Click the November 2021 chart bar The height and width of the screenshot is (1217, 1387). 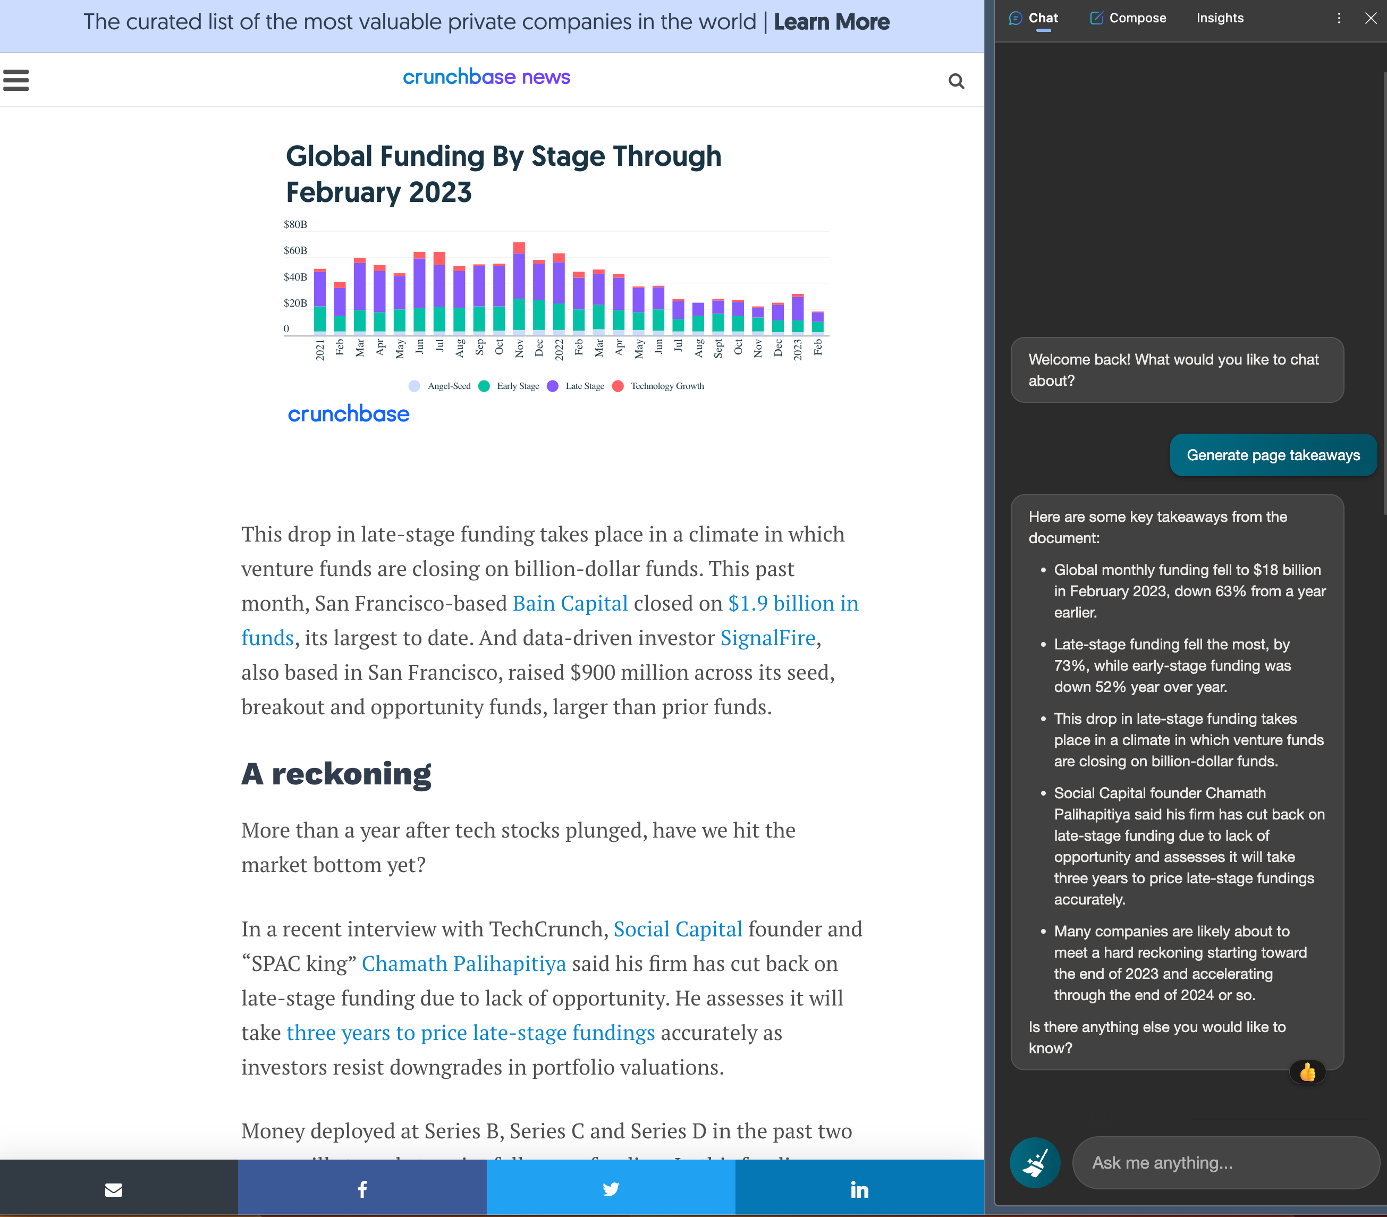point(519,288)
